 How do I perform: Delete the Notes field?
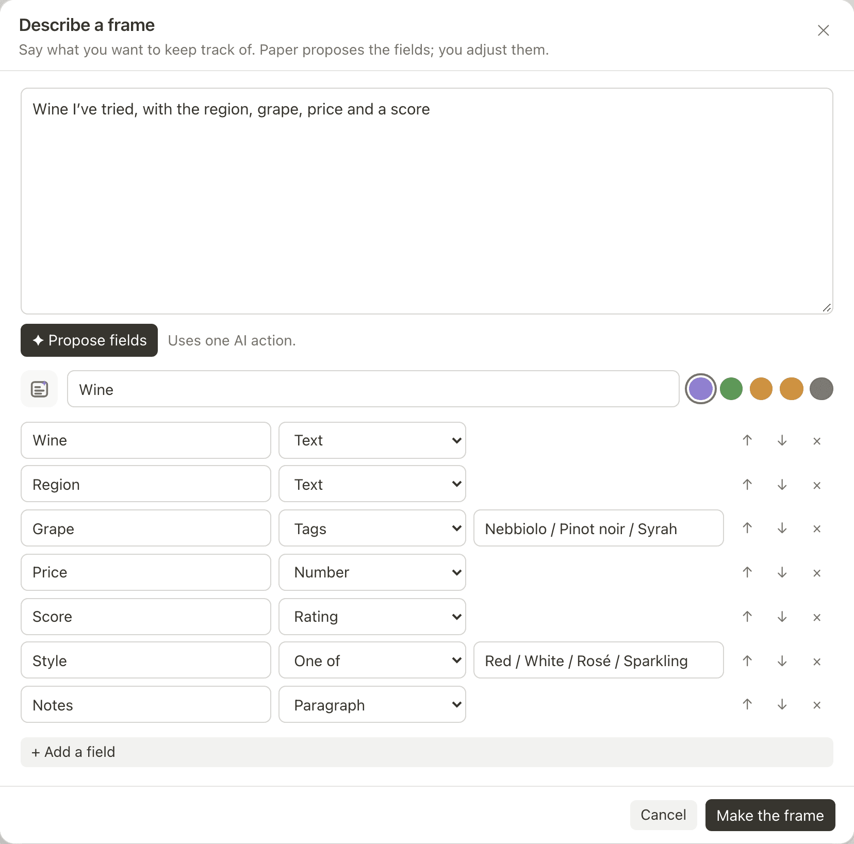[817, 705]
